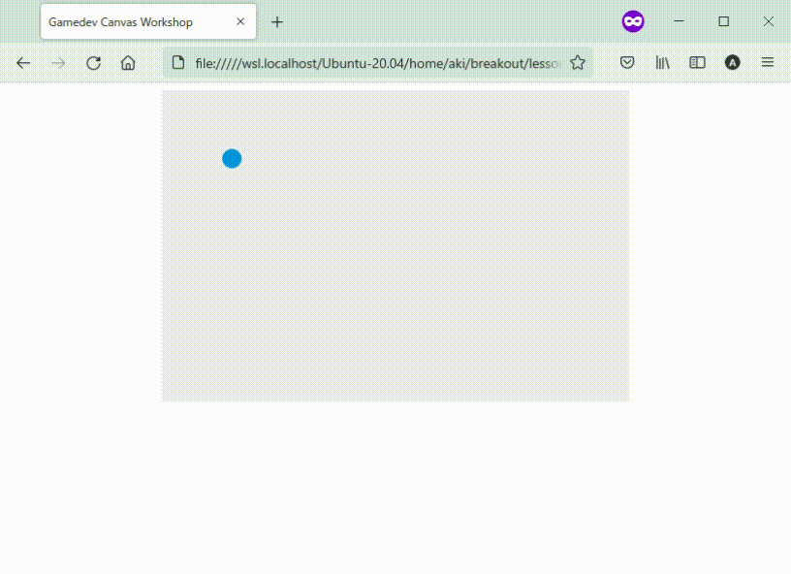
Task: Open a new tab
Action: click(277, 21)
